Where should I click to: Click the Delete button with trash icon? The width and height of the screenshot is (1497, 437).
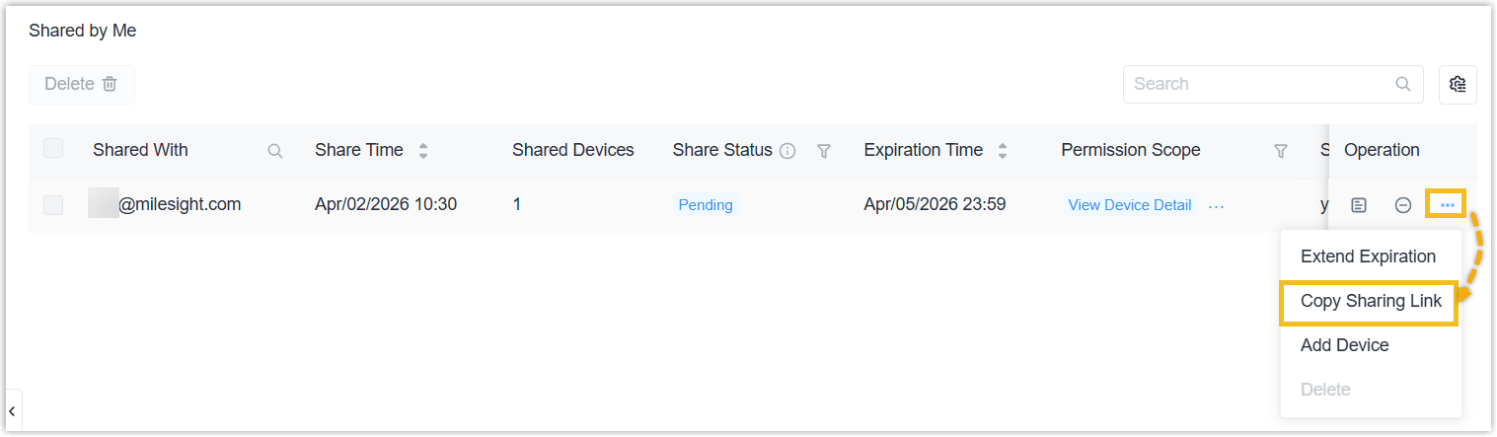tap(82, 85)
